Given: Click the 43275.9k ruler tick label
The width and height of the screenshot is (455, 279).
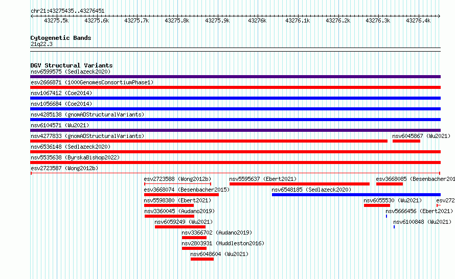Looking at the screenshot, I should tap(217, 20).
